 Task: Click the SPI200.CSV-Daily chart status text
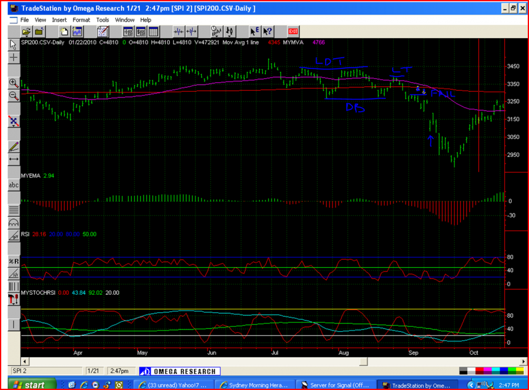click(x=42, y=42)
